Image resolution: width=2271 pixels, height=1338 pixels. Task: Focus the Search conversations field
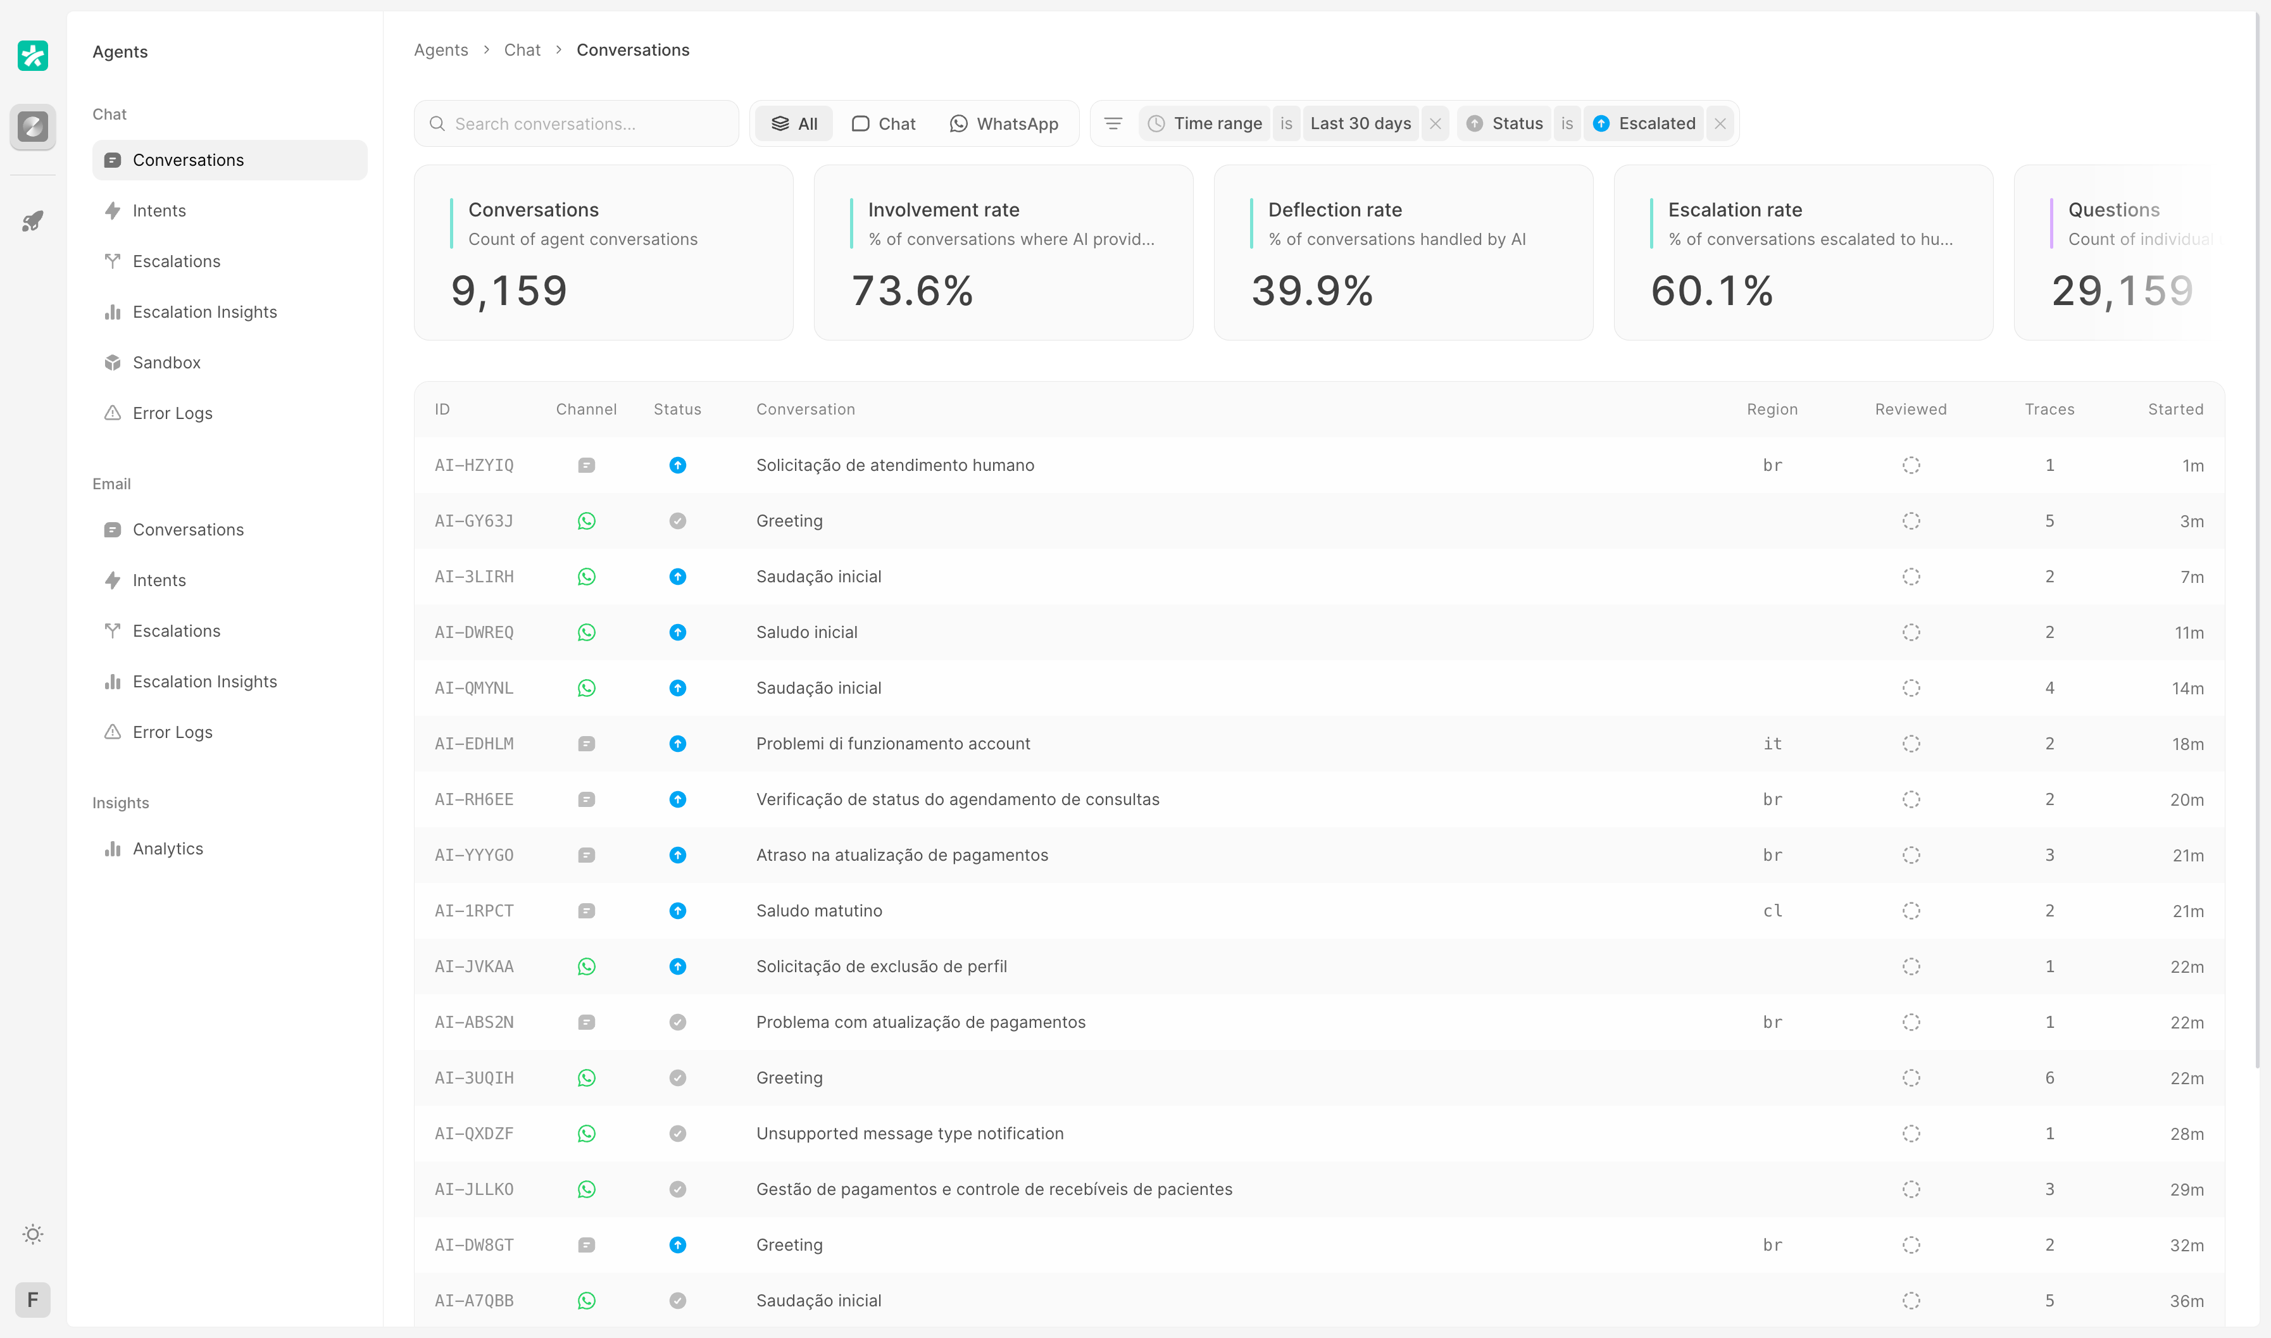tap(576, 123)
